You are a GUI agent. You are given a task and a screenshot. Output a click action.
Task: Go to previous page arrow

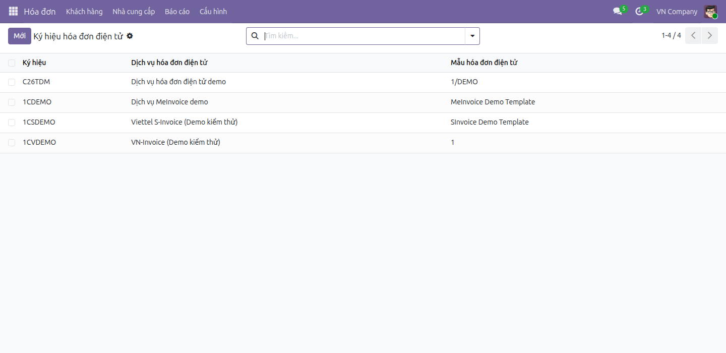693,36
